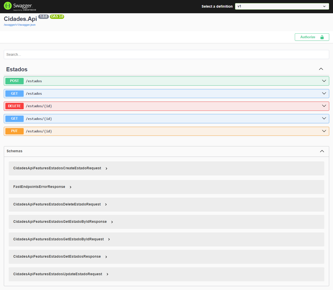Click inside the Search field

coord(166,54)
